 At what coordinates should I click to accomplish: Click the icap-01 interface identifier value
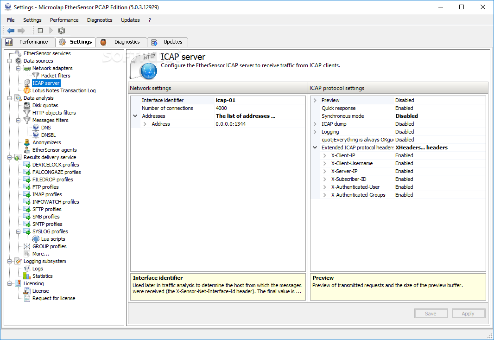[x=225, y=100]
